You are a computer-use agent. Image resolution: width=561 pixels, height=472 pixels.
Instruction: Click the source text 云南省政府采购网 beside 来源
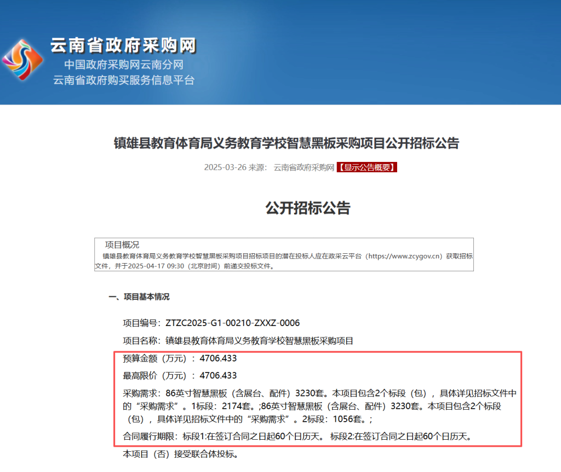[304, 167]
